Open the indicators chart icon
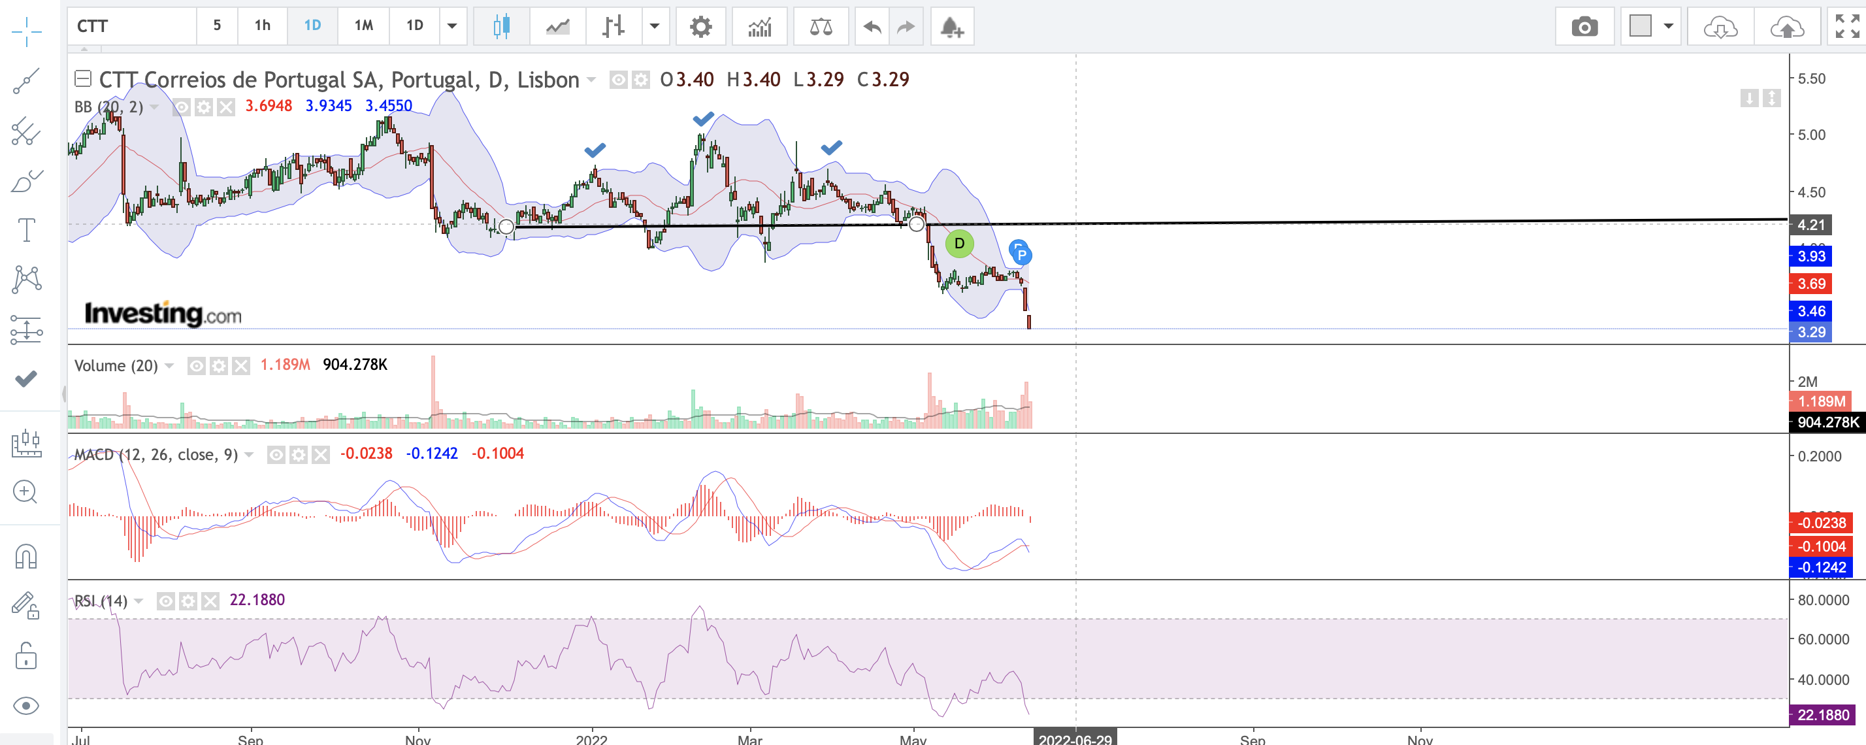1866x745 pixels. (759, 27)
